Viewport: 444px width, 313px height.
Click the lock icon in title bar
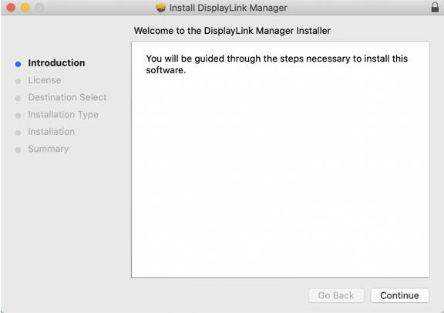(x=435, y=8)
